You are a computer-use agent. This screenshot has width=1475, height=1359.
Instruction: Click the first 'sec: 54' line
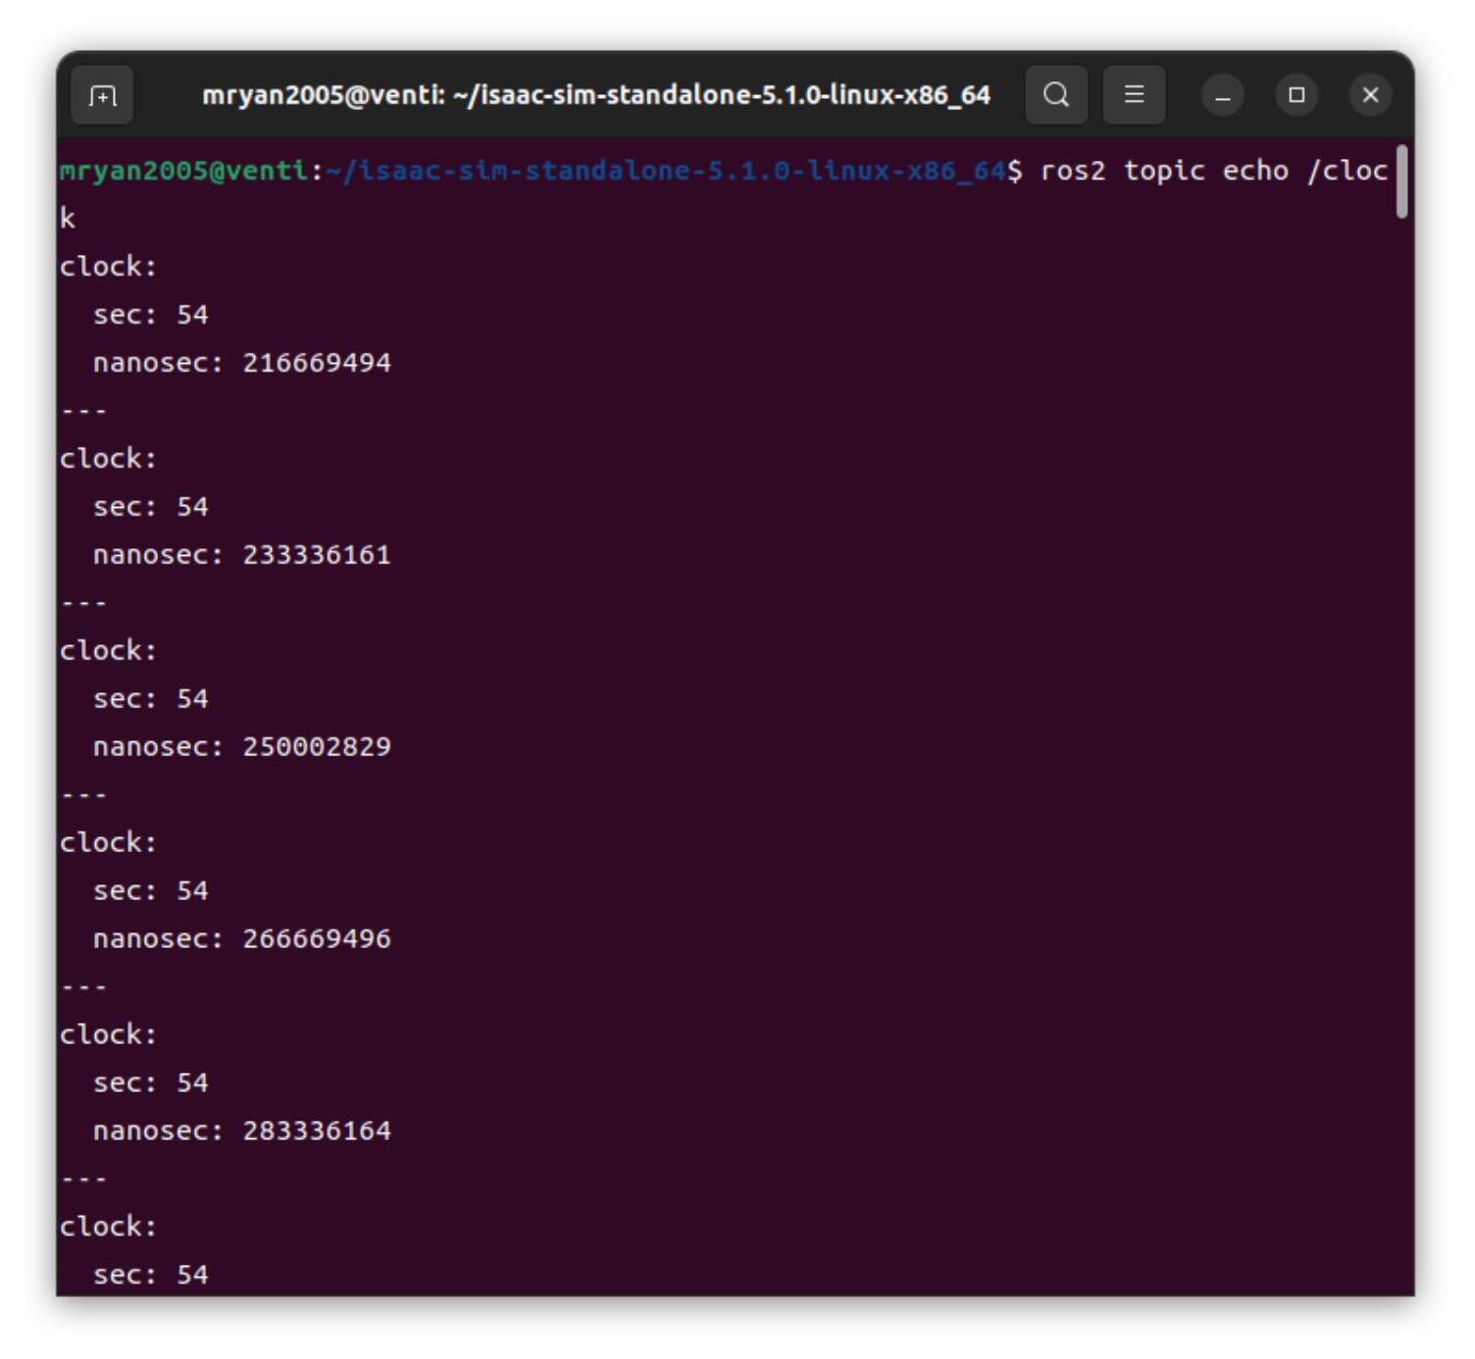150,315
